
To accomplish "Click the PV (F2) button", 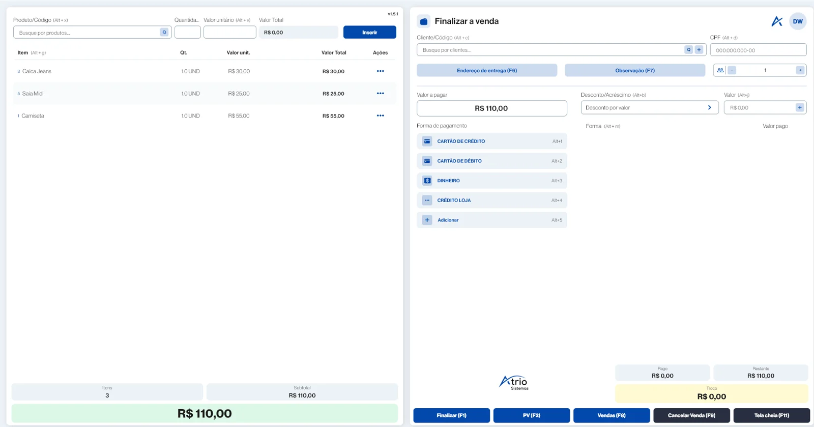I will click(x=532, y=415).
